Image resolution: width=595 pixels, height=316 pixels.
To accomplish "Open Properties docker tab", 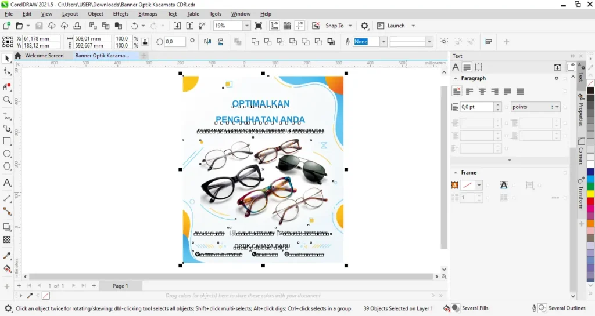I will (x=581, y=110).
